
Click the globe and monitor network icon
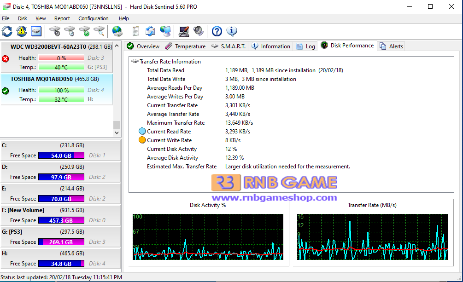(x=165, y=31)
